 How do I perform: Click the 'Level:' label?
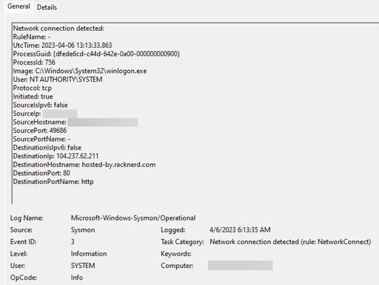(x=19, y=254)
